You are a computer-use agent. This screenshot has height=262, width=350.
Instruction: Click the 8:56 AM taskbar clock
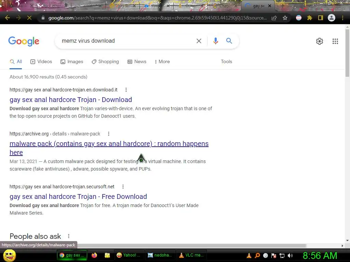[320, 256]
